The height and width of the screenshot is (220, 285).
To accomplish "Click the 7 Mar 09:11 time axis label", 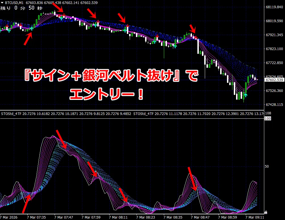I will click(x=254, y=217).
